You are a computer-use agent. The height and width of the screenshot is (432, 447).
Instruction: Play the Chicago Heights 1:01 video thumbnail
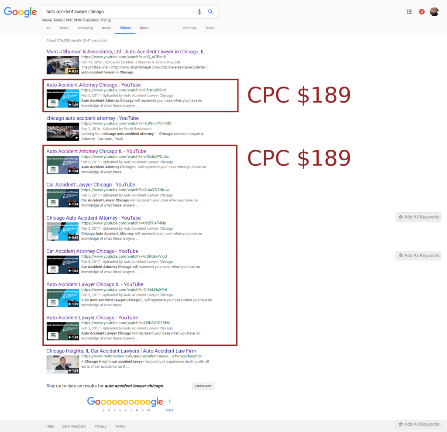(63, 364)
